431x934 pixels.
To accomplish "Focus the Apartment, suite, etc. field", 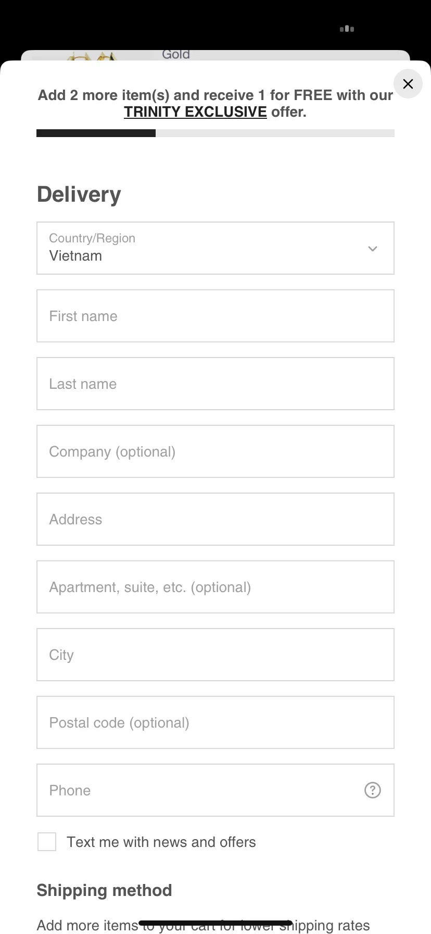I will click(x=215, y=587).
